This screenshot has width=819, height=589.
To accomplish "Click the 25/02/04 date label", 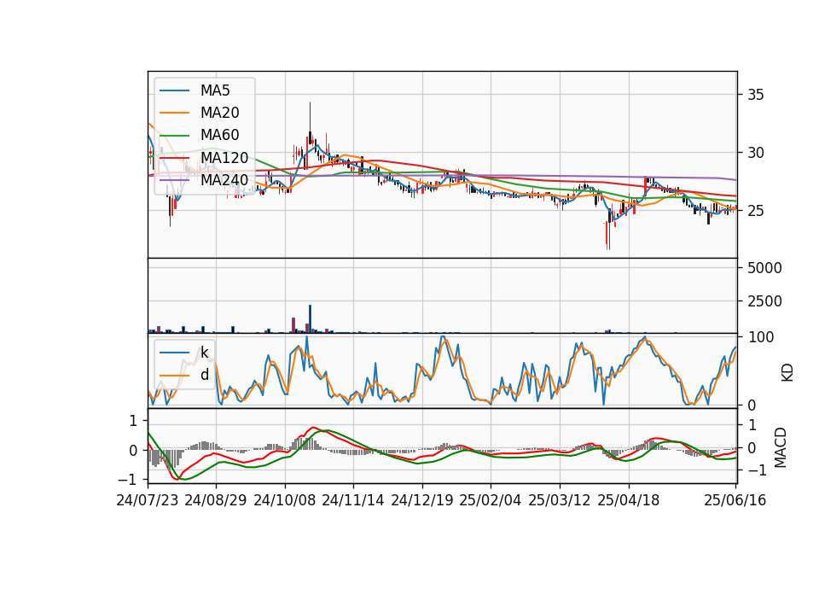I will 491,500.
